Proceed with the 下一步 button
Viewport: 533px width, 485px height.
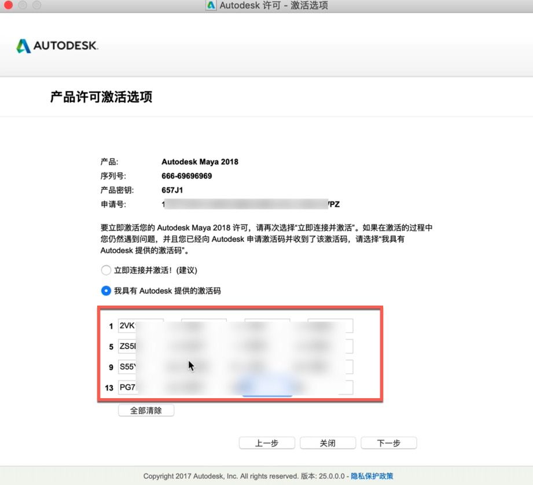389,443
